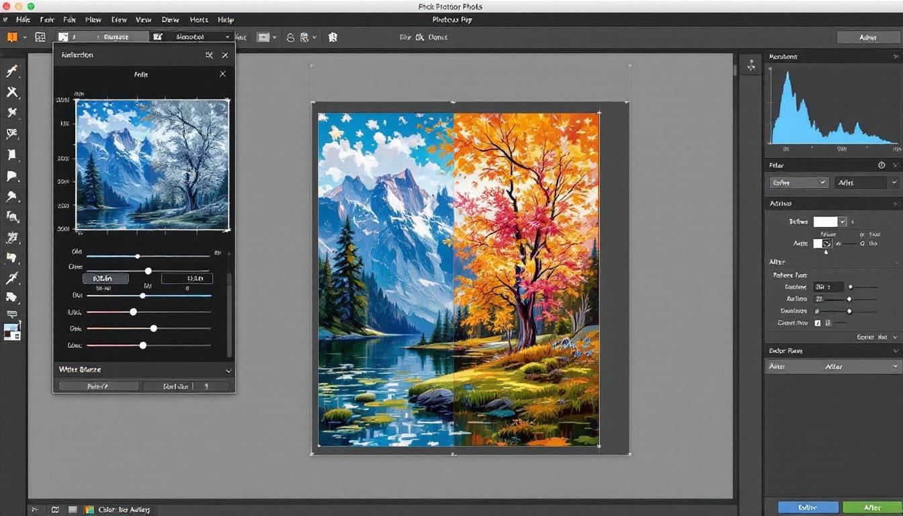Open the View menu in the menu bar
The height and width of the screenshot is (516, 903).
click(x=143, y=20)
